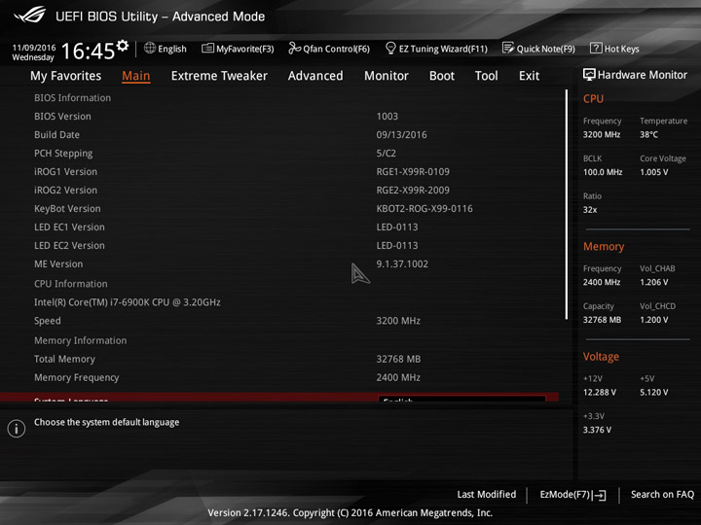701x525 pixels.
Task: Show Hot Keys question mark icon
Action: click(596, 48)
